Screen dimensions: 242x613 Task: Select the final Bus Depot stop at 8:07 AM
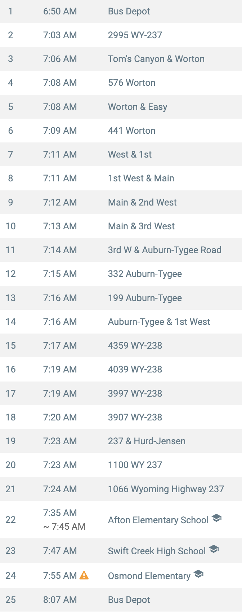(x=121, y=600)
